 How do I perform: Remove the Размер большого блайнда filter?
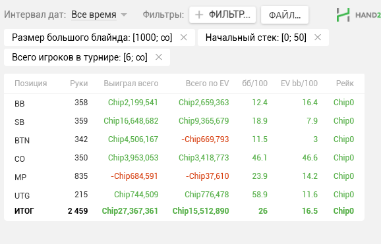click(x=184, y=37)
